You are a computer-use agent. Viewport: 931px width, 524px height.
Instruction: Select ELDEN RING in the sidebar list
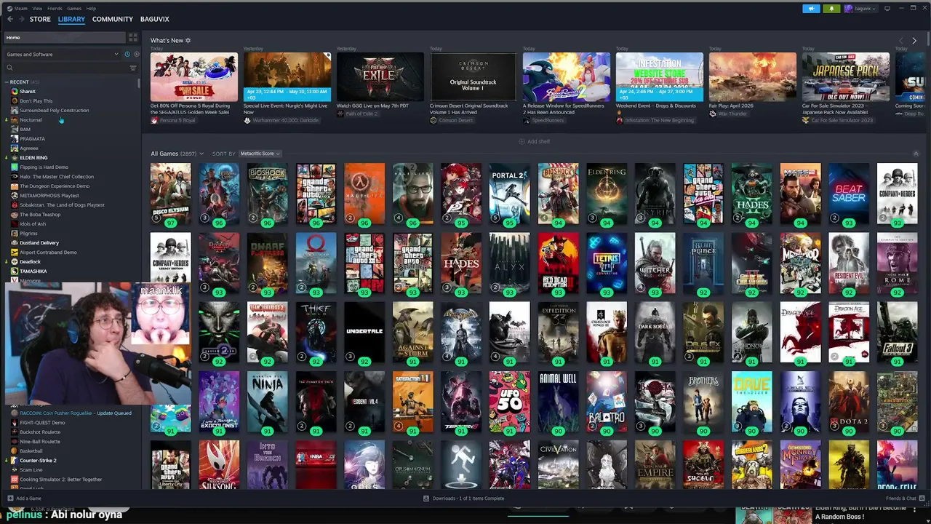[x=33, y=158]
